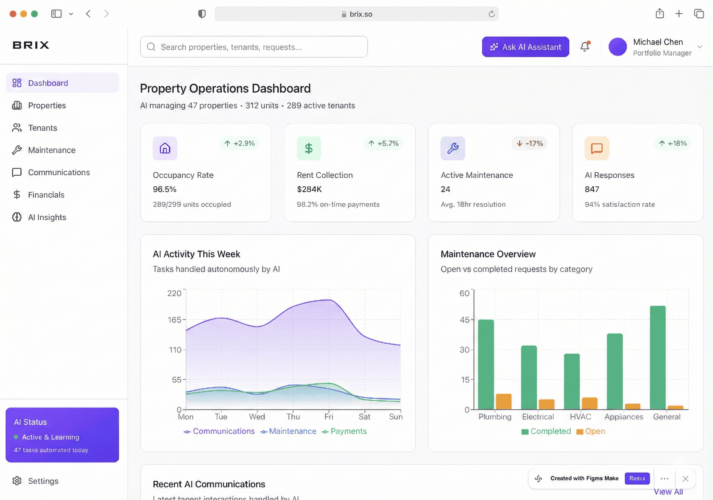Viewport: 713px width, 500px height.
Task: Open Settings via the gear icon
Action: [x=17, y=481]
